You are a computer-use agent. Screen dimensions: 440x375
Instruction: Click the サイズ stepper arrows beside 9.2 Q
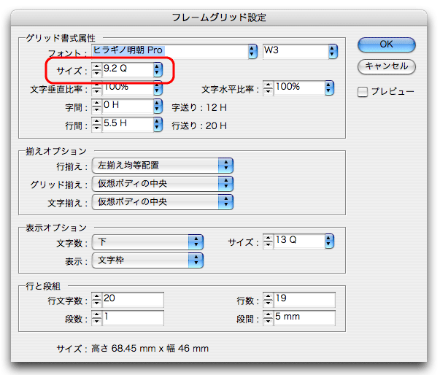point(96,71)
